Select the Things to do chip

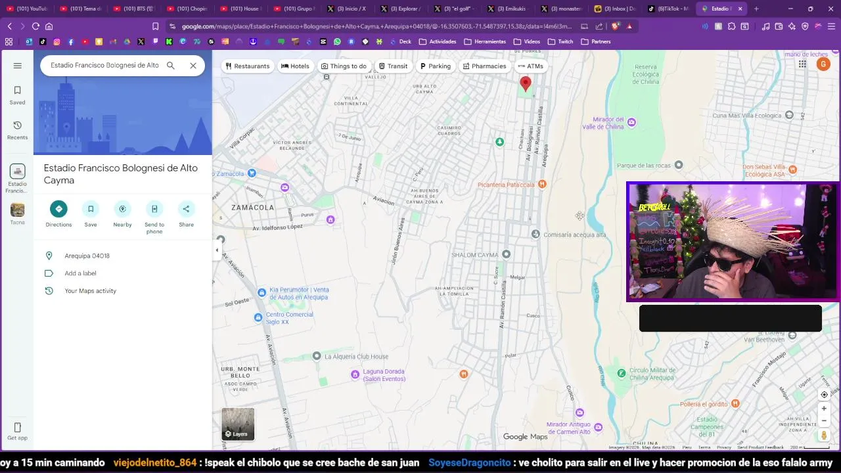(344, 66)
